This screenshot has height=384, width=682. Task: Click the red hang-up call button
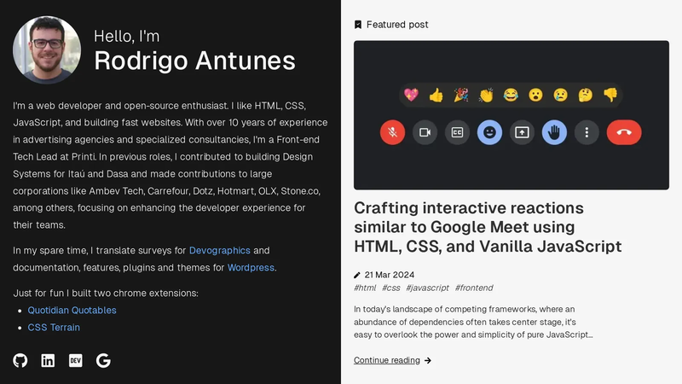(x=624, y=132)
